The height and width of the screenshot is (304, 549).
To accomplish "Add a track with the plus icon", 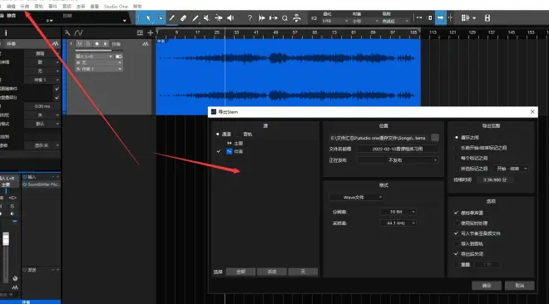I will coord(151,33).
